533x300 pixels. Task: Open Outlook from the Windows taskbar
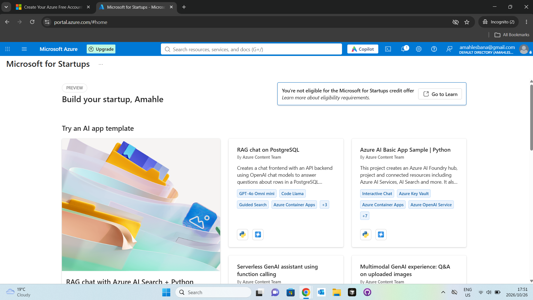(321, 292)
